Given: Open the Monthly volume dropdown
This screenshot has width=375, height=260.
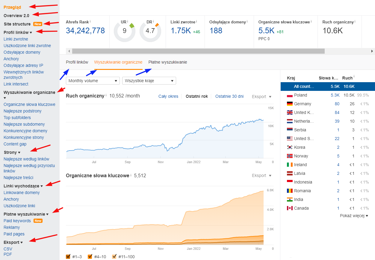Looking at the screenshot, I should click(93, 81).
